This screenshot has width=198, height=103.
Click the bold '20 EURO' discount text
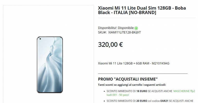[142, 101]
